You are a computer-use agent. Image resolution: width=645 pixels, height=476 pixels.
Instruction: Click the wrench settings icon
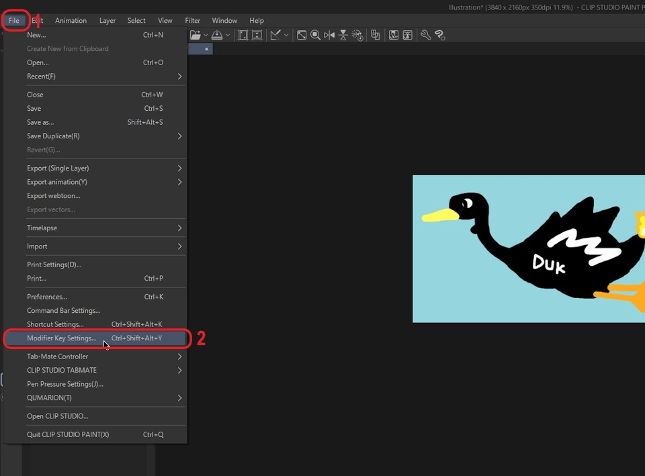pos(426,36)
